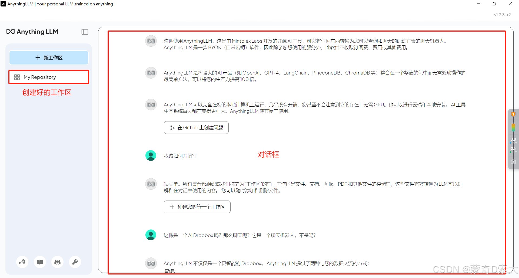Click the 这像是一个AI Dropbox吗 user message
Screen dimensions: 519x278
click(239, 235)
